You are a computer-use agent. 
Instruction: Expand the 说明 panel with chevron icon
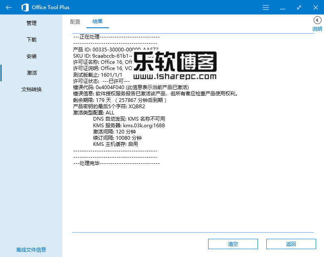(x=317, y=20)
